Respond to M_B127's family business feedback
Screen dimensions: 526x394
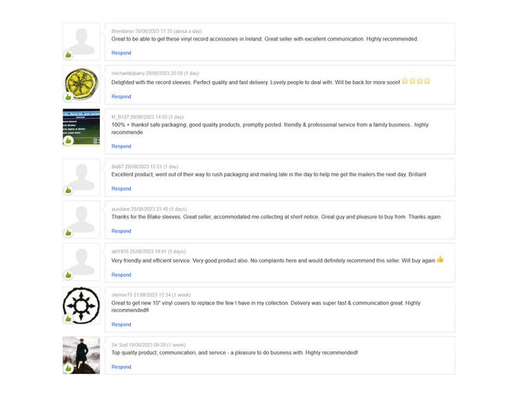[x=121, y=146]
